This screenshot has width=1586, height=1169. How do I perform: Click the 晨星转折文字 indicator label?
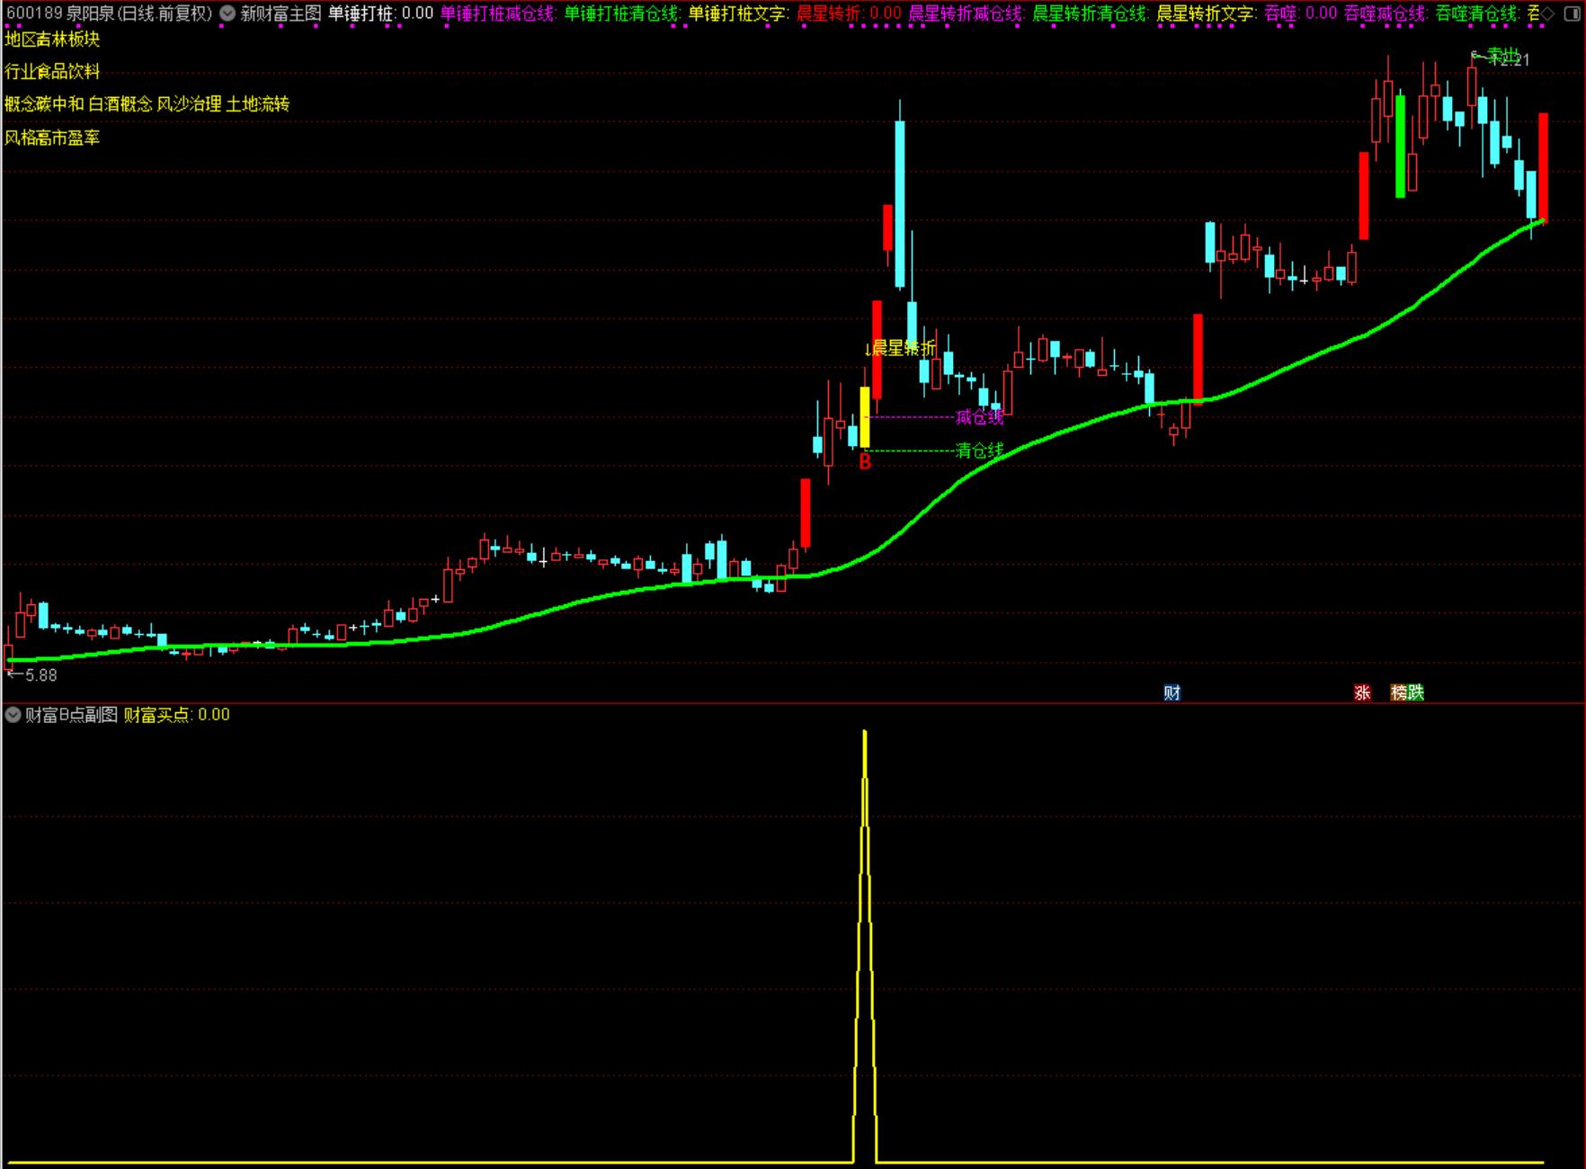tap(1206, 13)
